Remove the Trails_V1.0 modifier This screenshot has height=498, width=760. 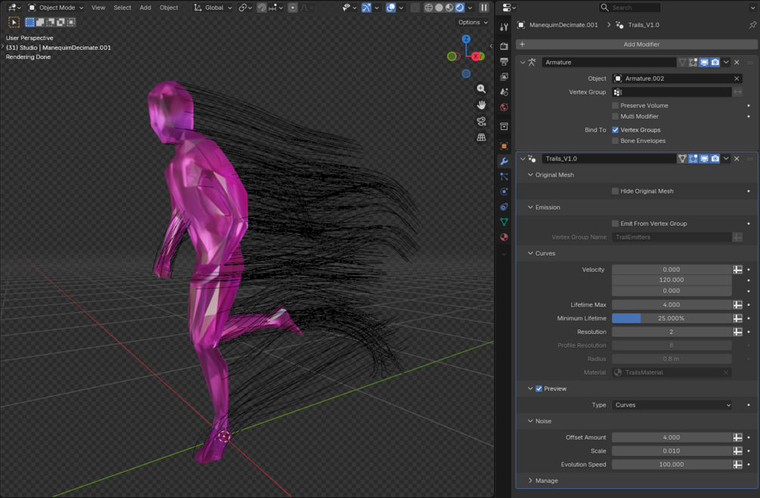[737, 159]
